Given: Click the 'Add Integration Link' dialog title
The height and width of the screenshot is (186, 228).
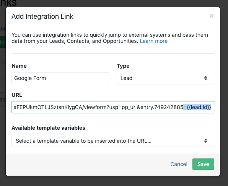Looking at the screenshot, I should click(x=42, y=16).
